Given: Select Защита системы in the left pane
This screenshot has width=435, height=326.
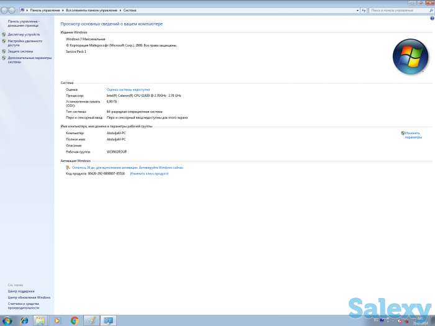Looking at the screenshot, I should coord(21,52).
